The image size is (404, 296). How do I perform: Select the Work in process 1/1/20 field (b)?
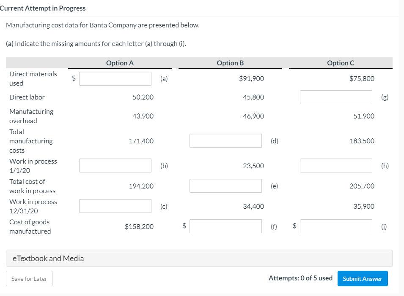(x=115, y=165)
